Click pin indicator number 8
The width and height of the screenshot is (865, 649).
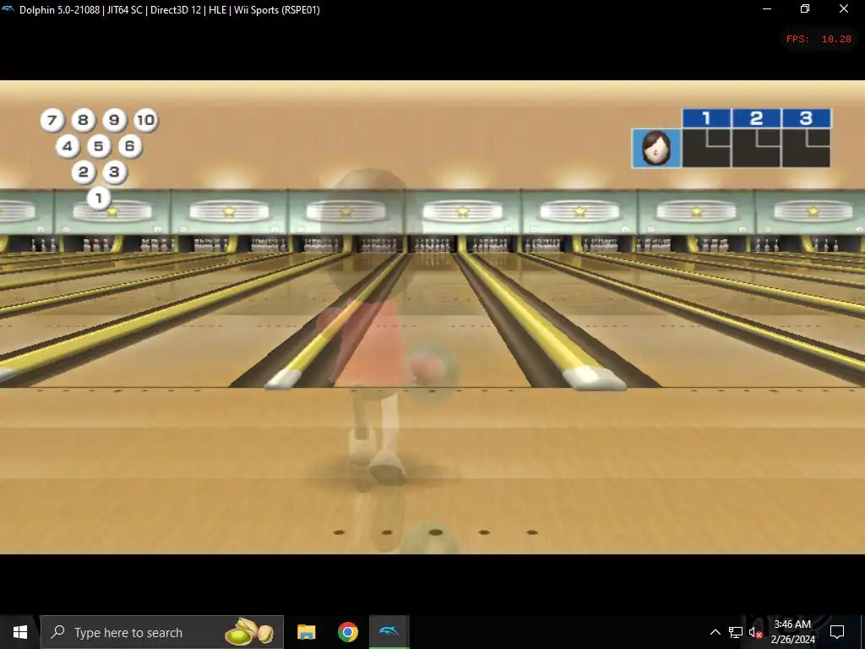coord(83,120)
